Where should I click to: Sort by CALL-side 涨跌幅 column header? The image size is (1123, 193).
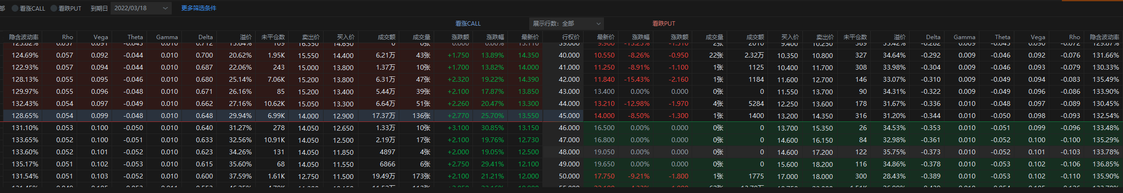click(495, 37)
